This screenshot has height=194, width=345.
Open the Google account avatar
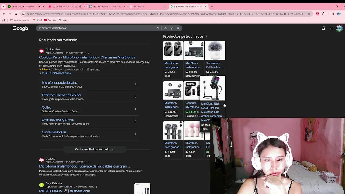(339, 28)
